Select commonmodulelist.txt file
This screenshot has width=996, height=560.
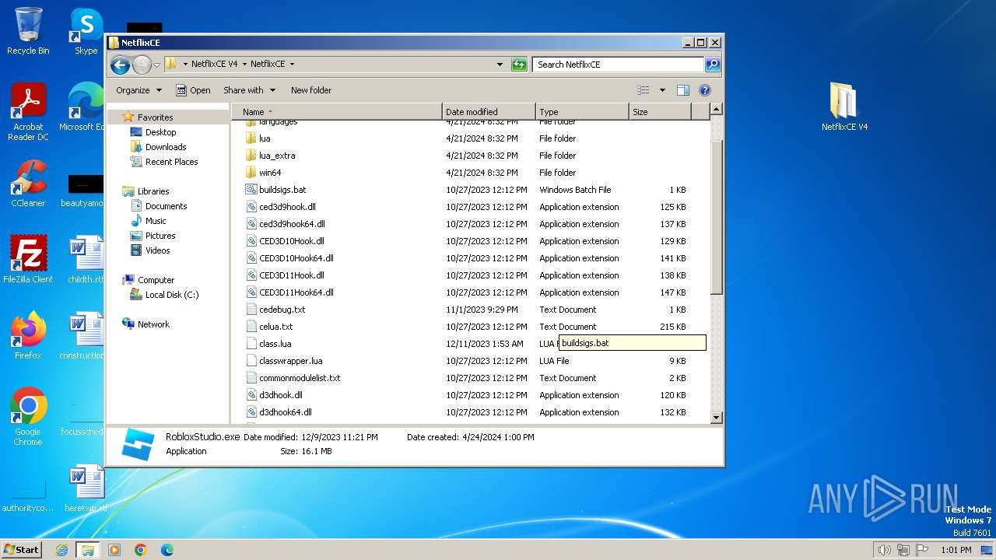click(300, 378)
